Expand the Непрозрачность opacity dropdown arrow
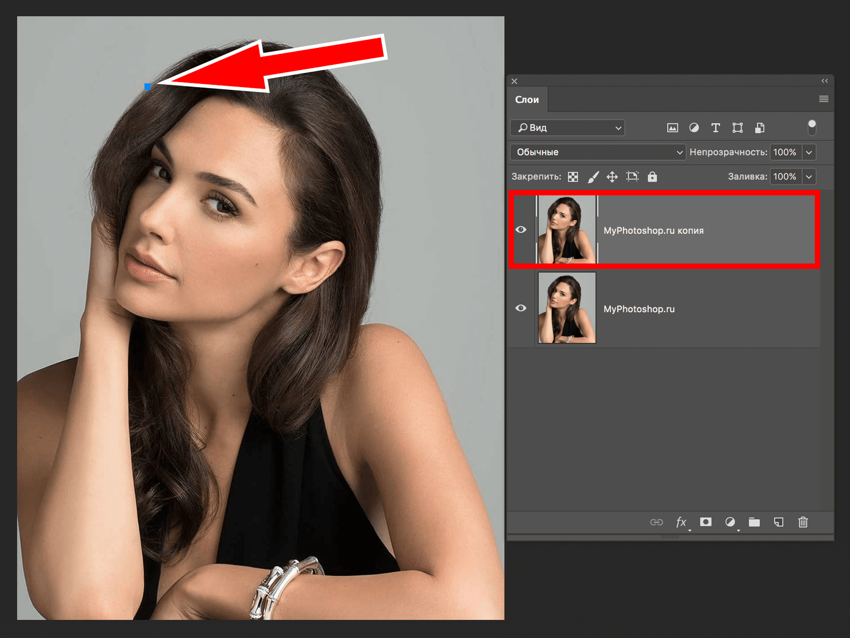The width and height of the screenshot is (850, 638). click(x=809, y=152)
